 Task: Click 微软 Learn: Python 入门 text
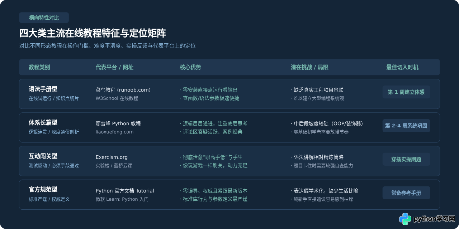(x=122, y=199)
